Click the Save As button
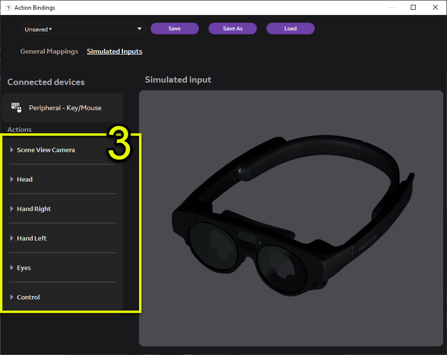Image resolution: width=447 pixels, height=355 pixels. [232, 28]
